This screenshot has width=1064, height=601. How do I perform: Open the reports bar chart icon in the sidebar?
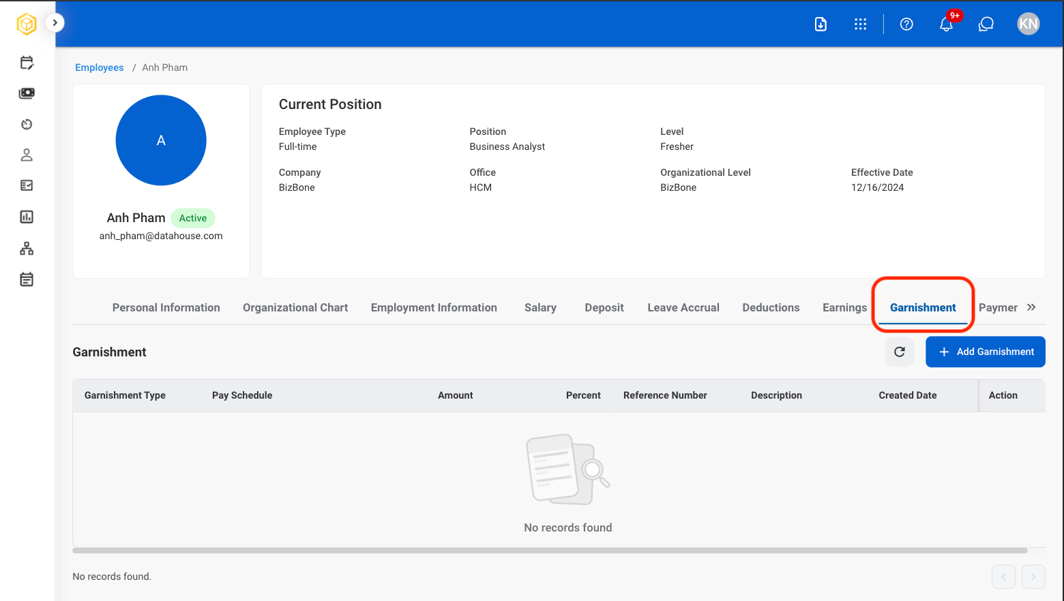(27, 217)
